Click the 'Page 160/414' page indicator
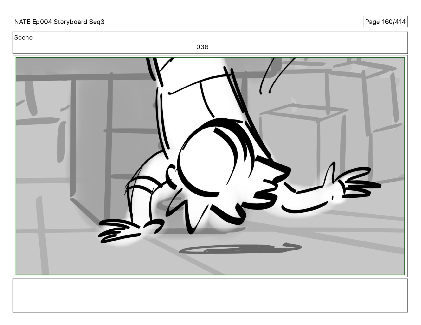 click(x=385, y=22)
